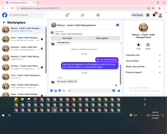Open the Roderick conversation
This screenshot has height=134, width=167.
coord(23,58)
